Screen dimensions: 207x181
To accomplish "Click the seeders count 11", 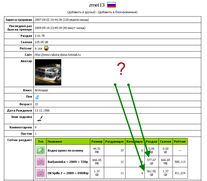I will point(122,173).
